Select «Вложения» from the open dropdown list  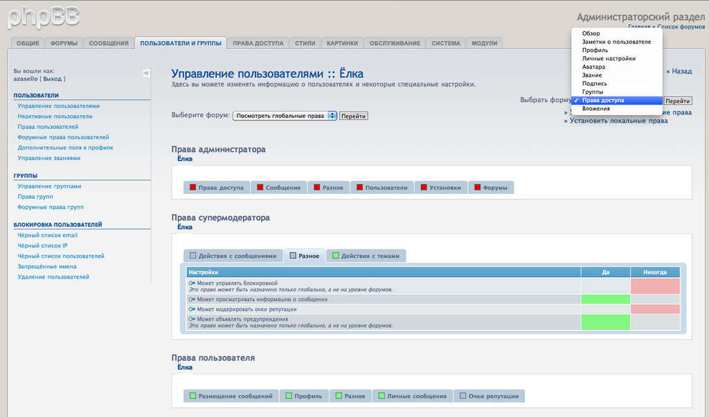pyautogui.click(x=596, y=108)
